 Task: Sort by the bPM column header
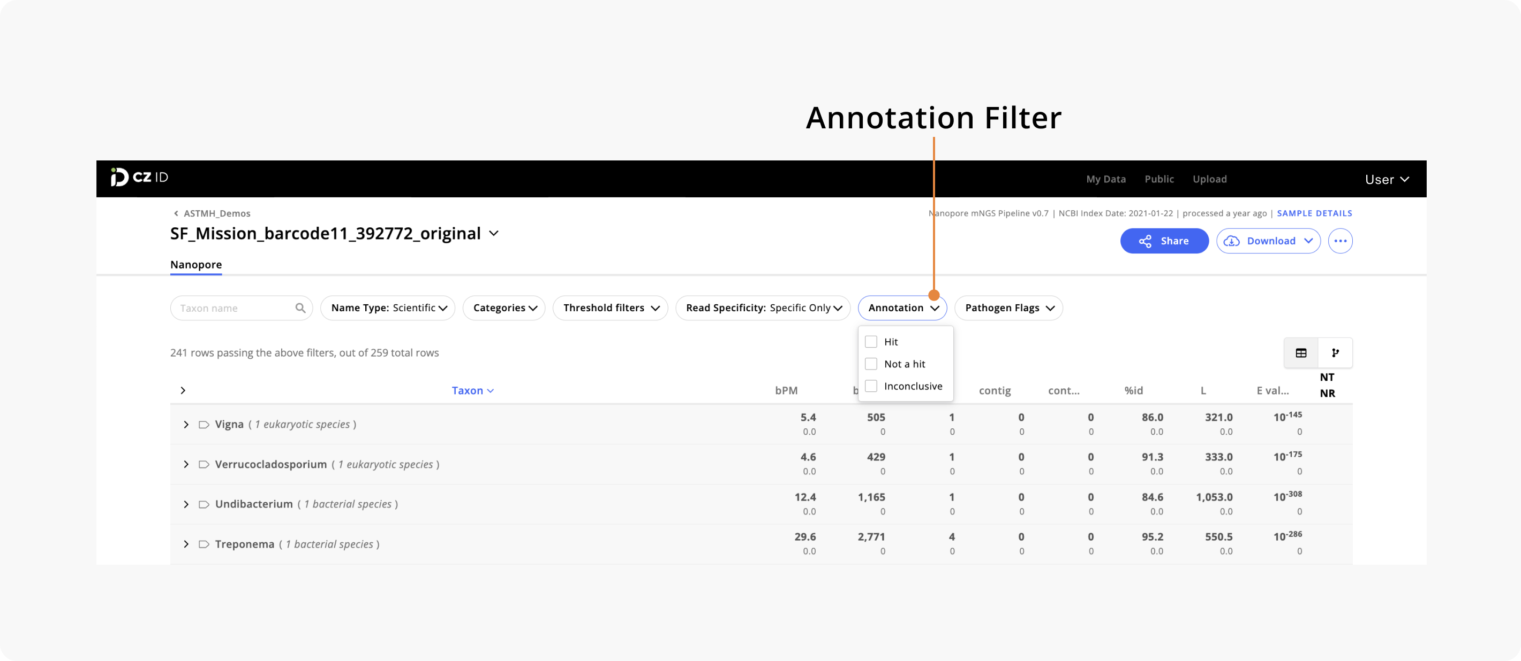coord(786,390)
